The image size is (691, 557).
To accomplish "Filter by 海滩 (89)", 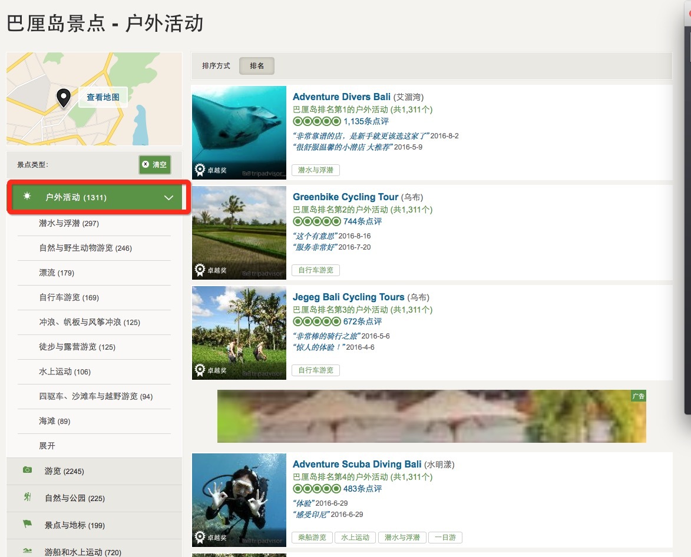I will tap(55, 421).
